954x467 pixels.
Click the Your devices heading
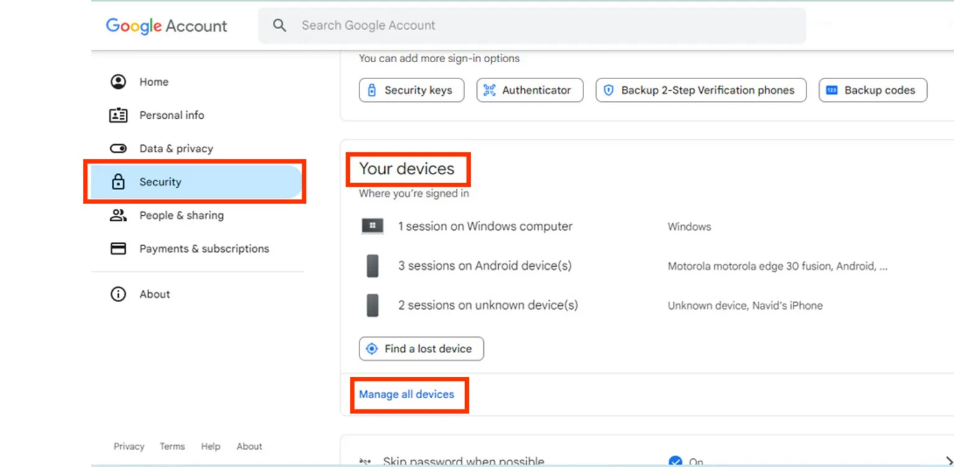pos(407,169)
